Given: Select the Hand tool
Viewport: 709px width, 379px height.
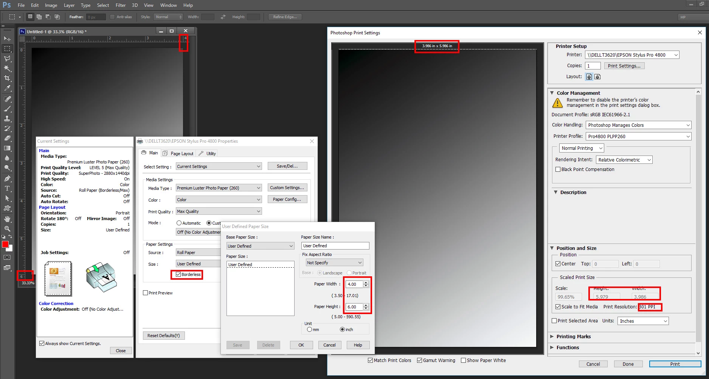Looking at the screenshot, I should [7, 219].
